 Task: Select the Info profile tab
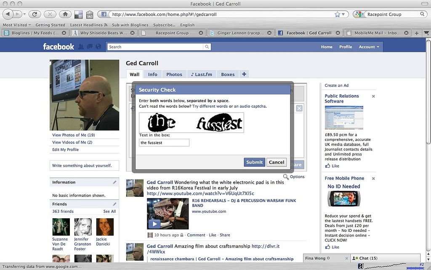pyautogui.click(x=152, y=74)
